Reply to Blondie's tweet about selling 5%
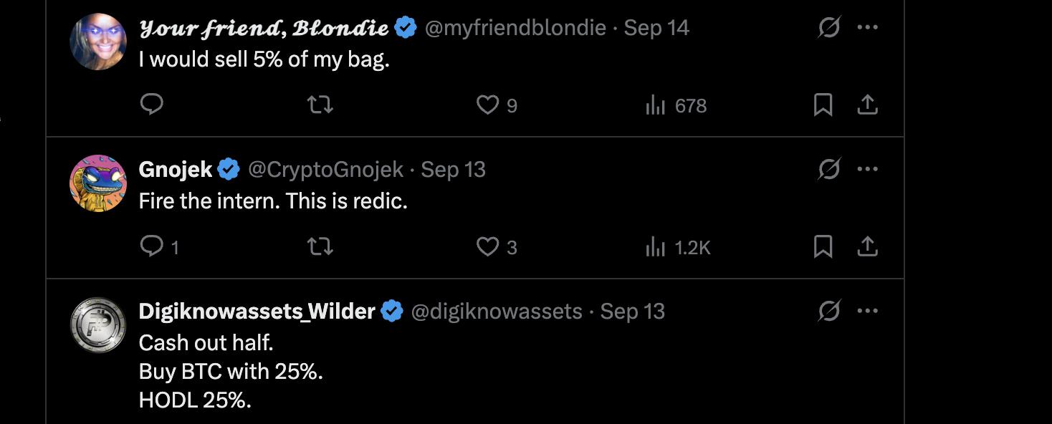1052x424 pixels. pyautogui.click(x=151, y=105)
